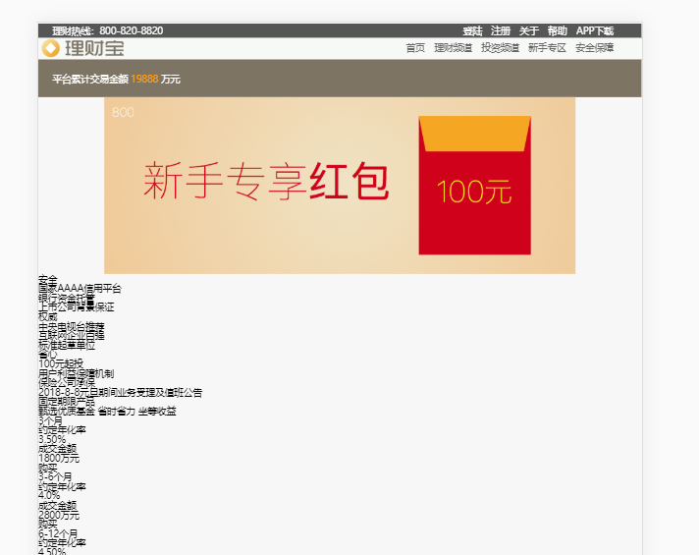Click the 互联网企业百强 text

click(x=72, y=336)
